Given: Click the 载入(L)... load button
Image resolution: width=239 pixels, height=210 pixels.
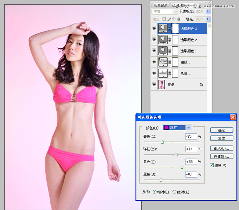Looking at the screenshot, I should [x=222, y=148].
